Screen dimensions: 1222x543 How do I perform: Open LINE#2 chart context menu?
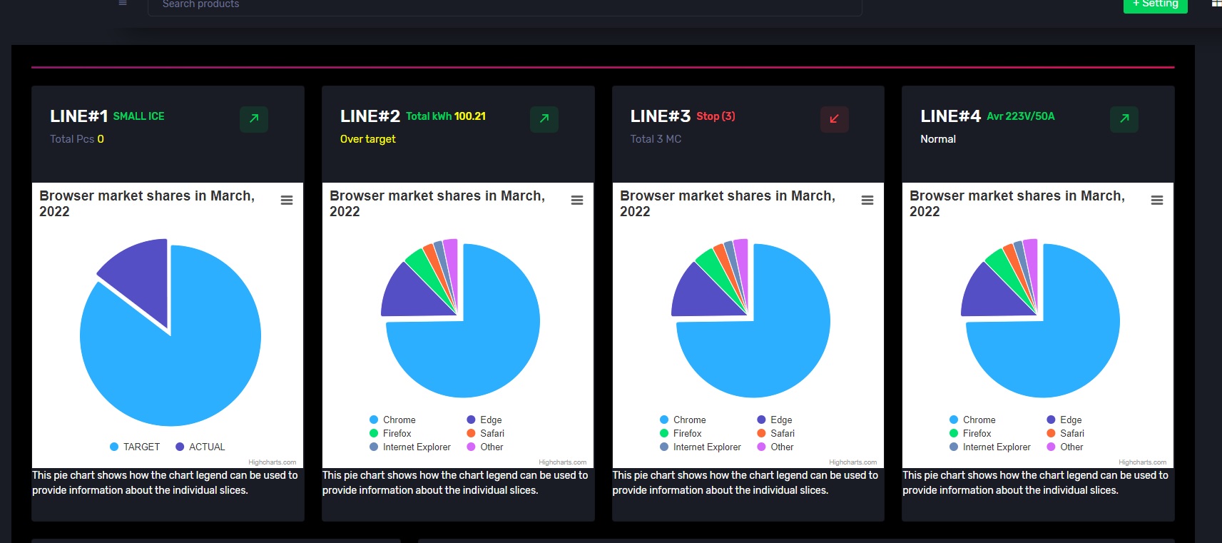(577, 201)
